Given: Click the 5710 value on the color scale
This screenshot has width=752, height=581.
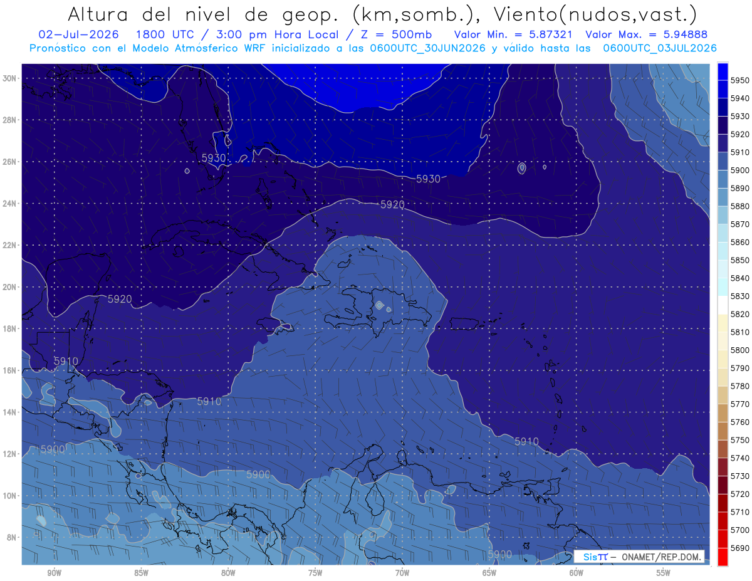Looking at the screenshot, I should [x=740, y=512].
